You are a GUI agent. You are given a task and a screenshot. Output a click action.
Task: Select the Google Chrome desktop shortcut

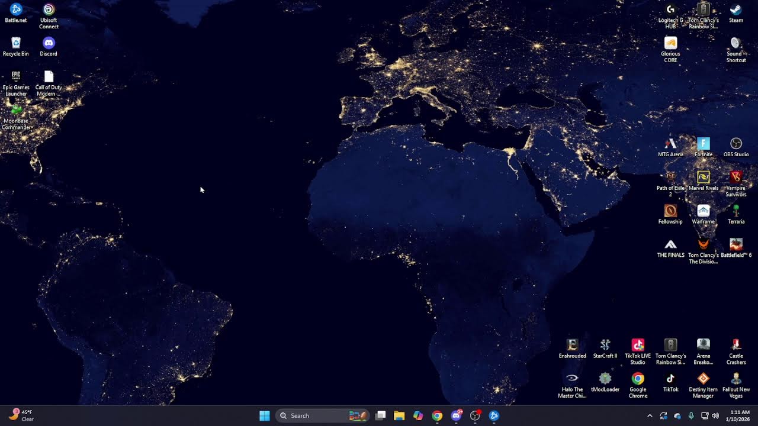tap(638, 386)
